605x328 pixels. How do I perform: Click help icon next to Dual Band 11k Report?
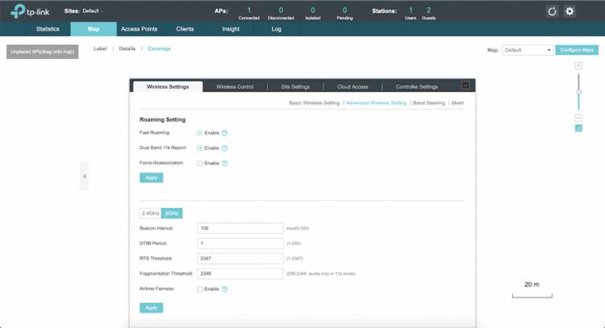click(225, 148)
